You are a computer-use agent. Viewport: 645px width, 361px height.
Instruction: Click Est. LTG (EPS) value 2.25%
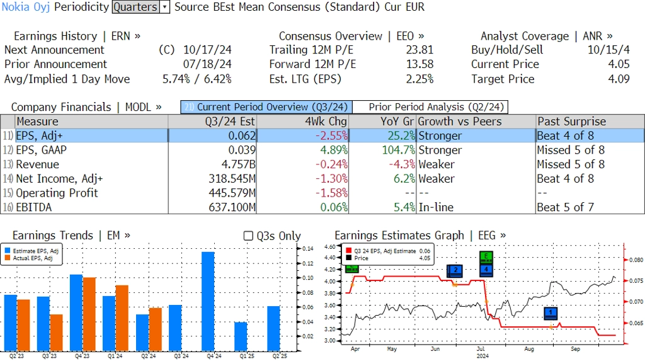(420, 79)
